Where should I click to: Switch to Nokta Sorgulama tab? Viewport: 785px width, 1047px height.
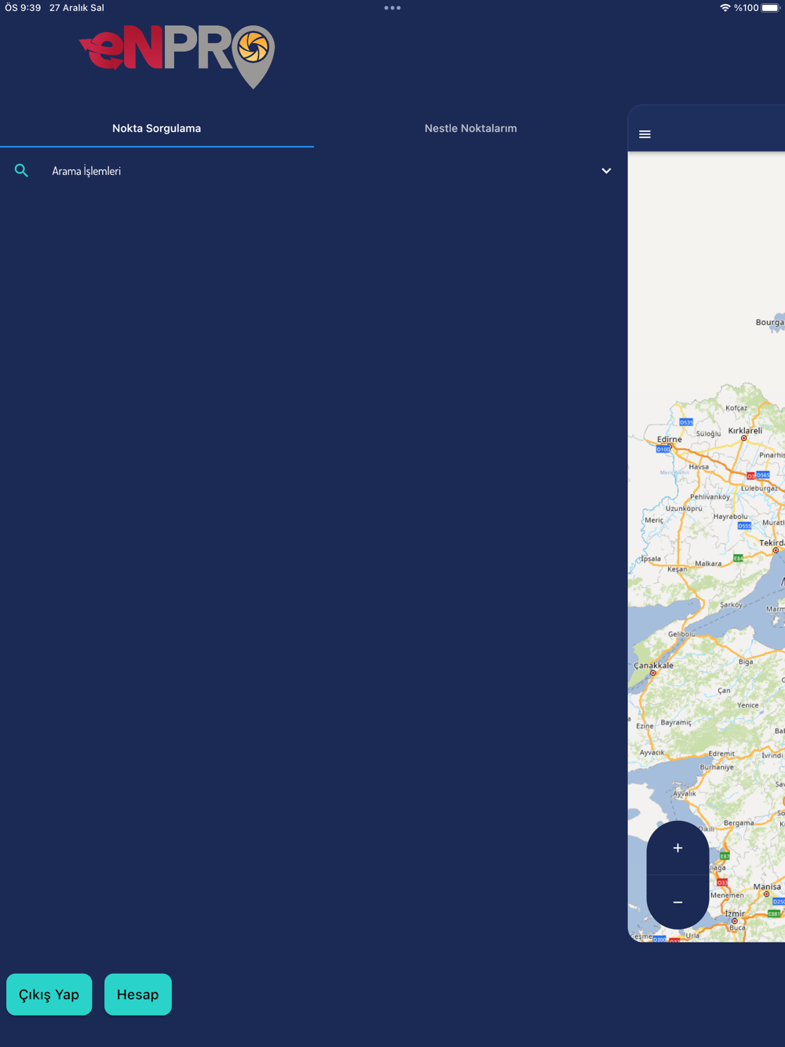pos(156,128)
